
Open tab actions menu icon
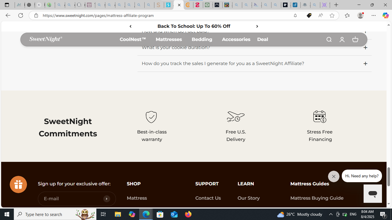tap(7, 5)
